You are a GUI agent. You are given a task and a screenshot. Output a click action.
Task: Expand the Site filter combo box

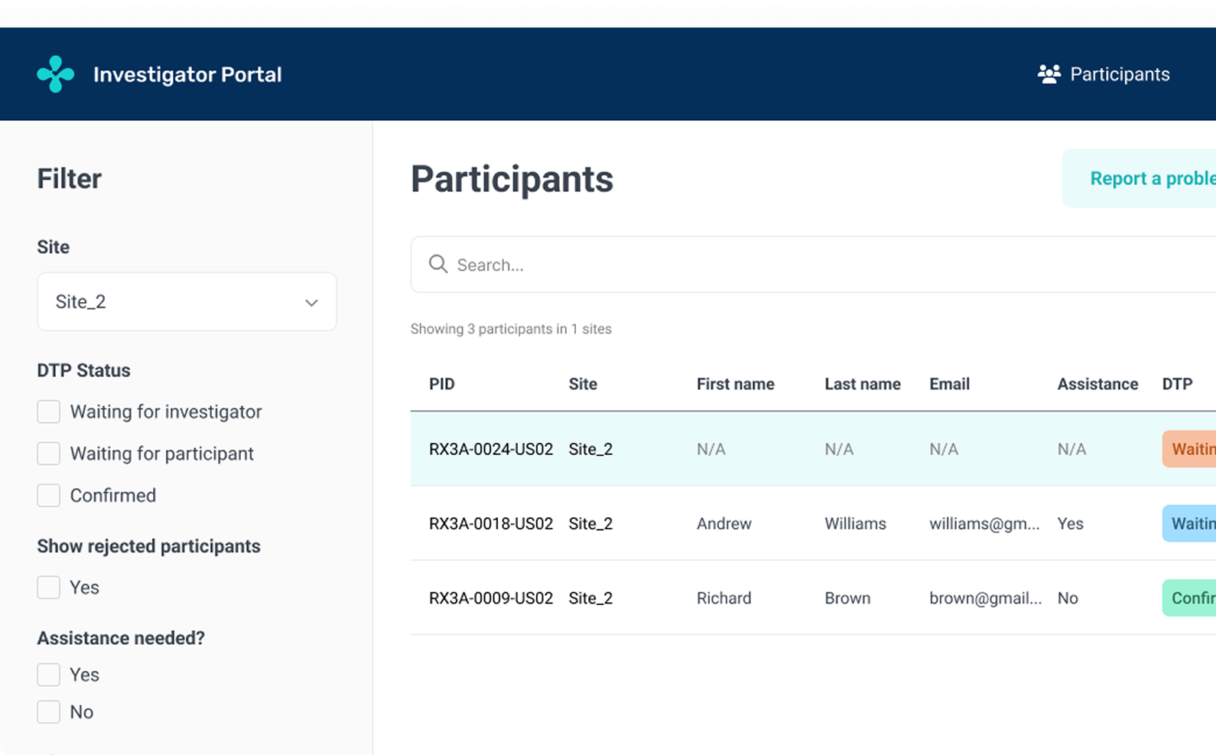click(187, 301)
